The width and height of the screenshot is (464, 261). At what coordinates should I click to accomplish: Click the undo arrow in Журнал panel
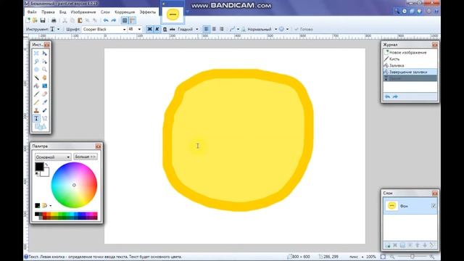[387, 96]
